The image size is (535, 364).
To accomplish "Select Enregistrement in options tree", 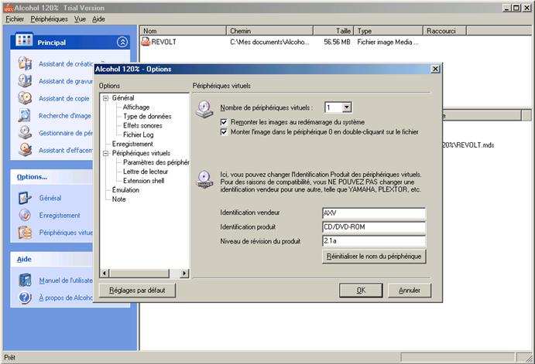I will coord(132,144).
